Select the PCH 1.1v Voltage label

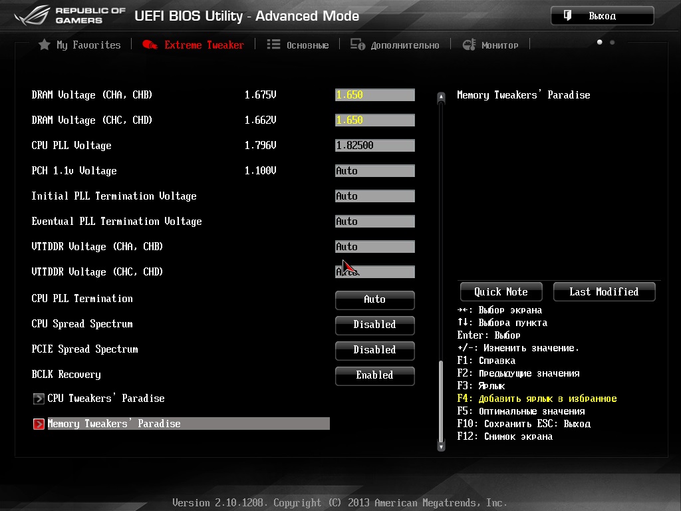click(x=74, y=171)
